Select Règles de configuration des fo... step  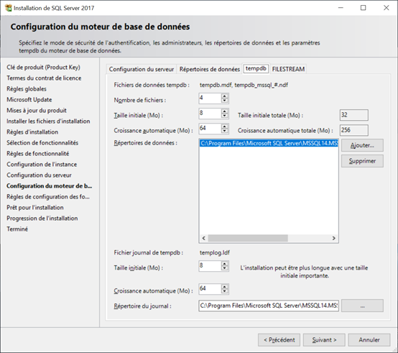(48, 197)
